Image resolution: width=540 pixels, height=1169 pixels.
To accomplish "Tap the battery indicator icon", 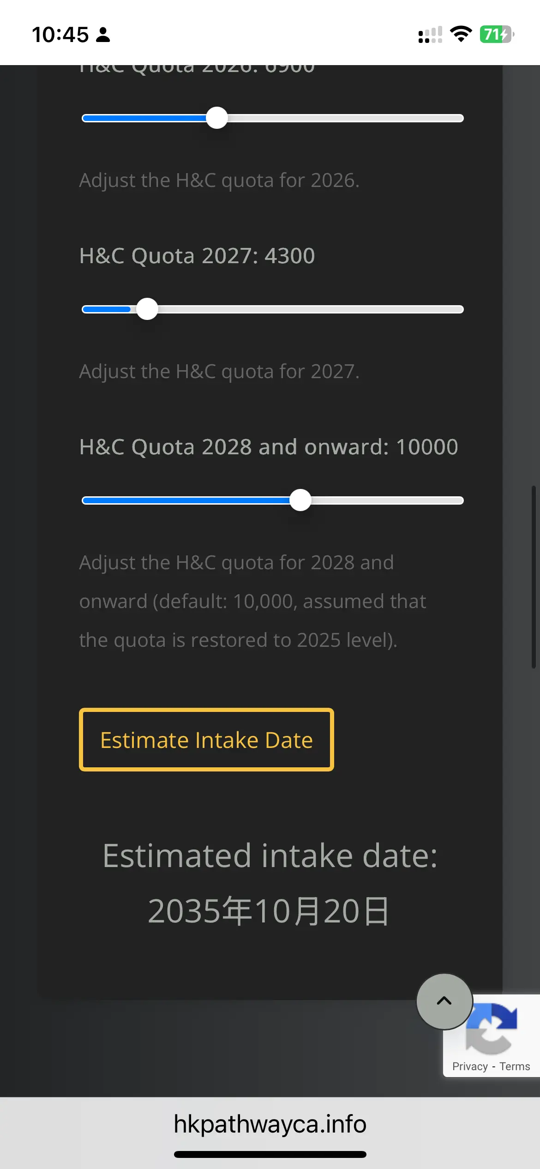I will 497,34.
